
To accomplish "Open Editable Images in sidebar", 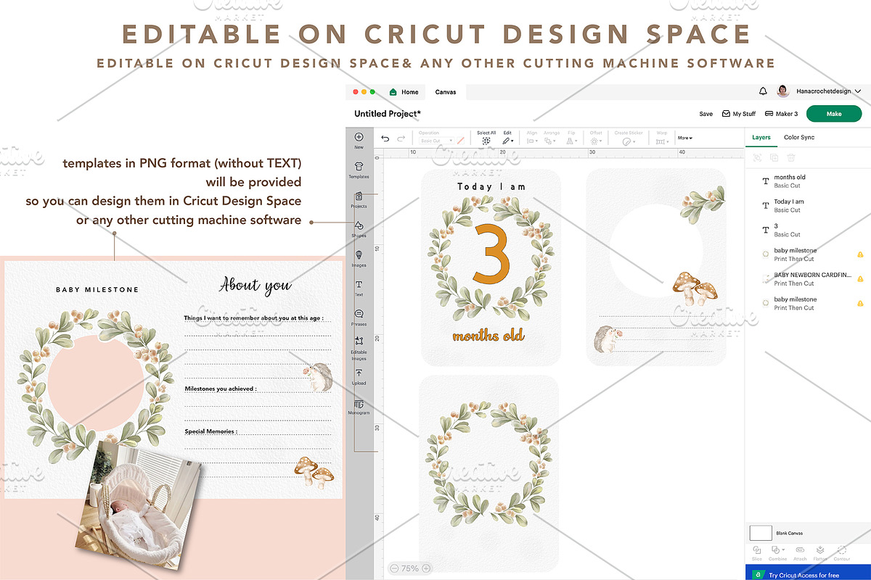I will click(359, 349).
